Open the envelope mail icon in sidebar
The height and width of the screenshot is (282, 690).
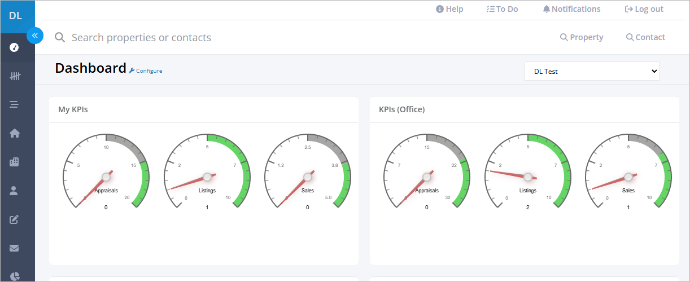pyautogui.click(x=15, y=248)
